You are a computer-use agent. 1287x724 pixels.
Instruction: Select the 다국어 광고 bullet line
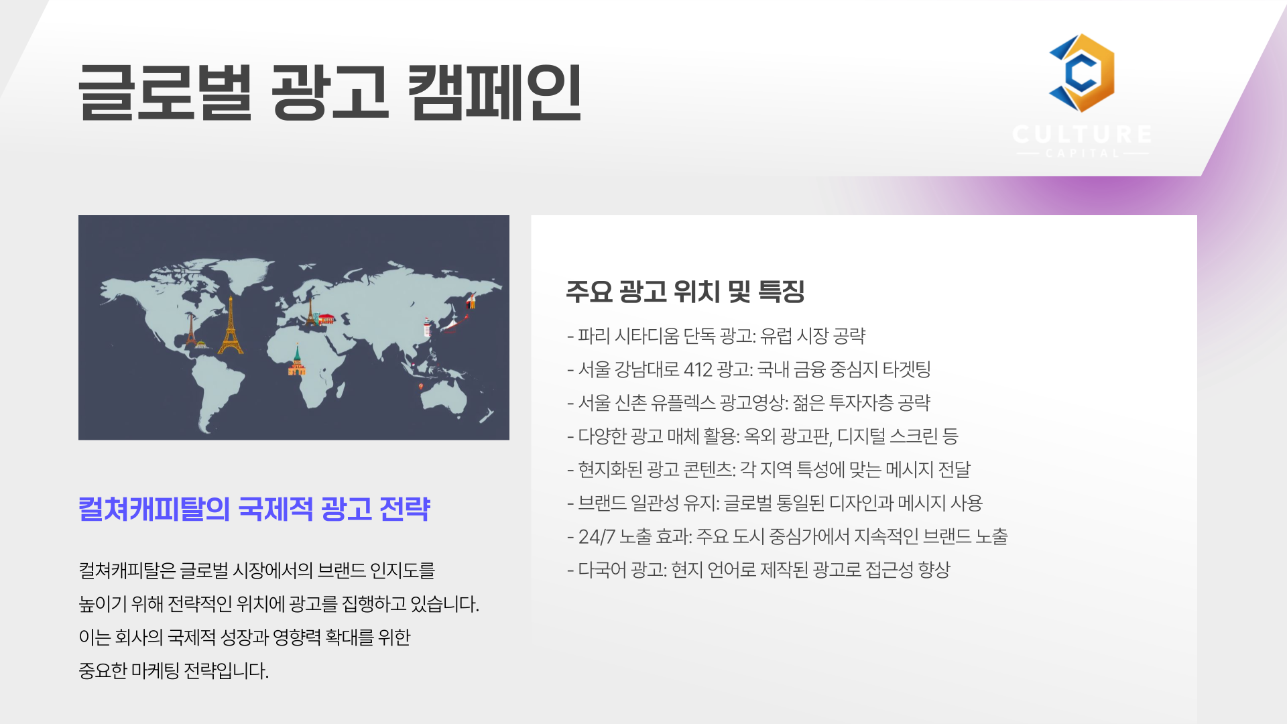tap(758, 570)
